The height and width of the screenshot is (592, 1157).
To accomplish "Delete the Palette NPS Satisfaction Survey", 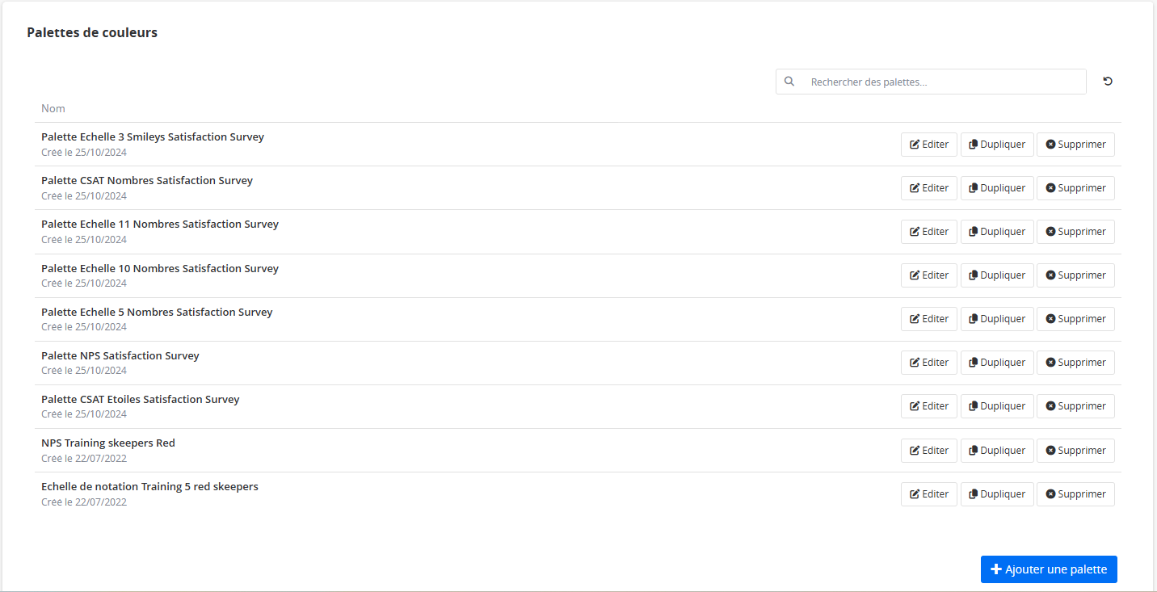I will tap(1075, 363).
